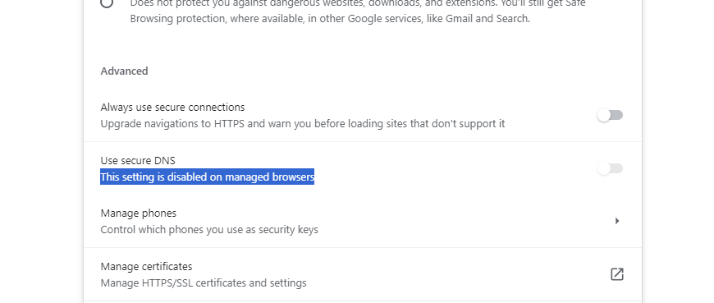Select the No protection radio button

(107, 2)
